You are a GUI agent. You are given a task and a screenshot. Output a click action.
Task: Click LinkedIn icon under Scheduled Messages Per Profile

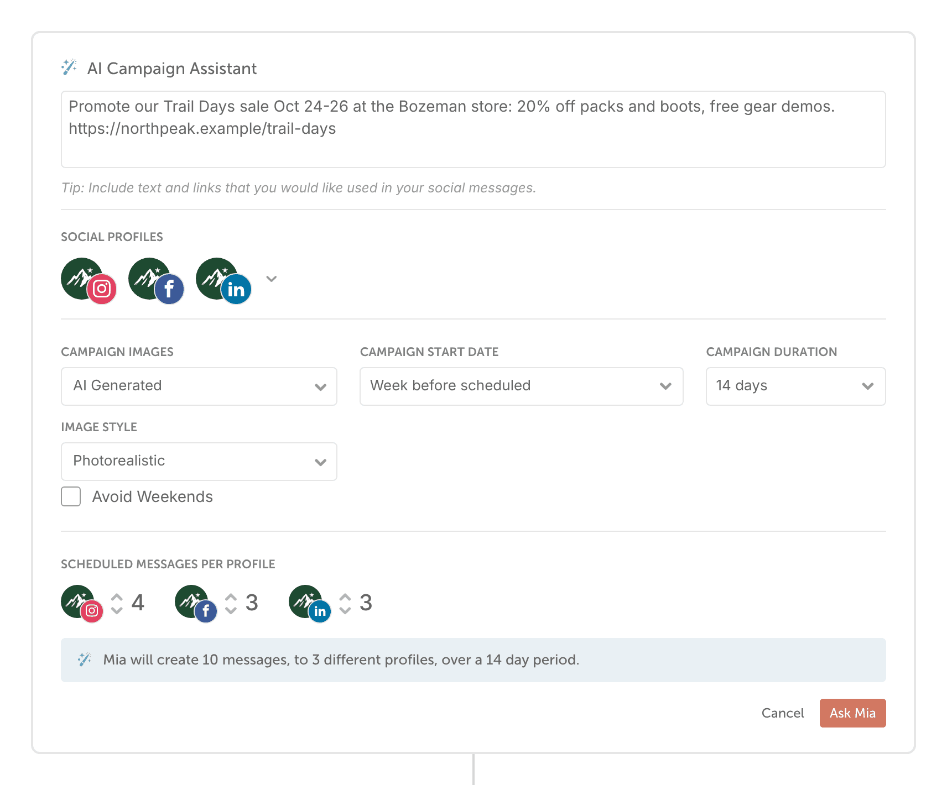310,604
